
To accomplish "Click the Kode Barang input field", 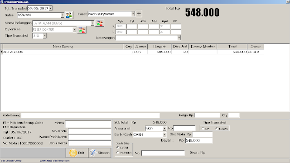I will [x=90, y=115].
